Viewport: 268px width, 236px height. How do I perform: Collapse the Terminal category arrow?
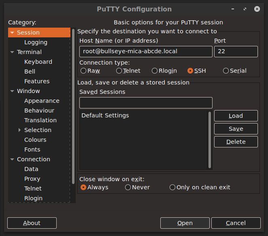[12, 52]
